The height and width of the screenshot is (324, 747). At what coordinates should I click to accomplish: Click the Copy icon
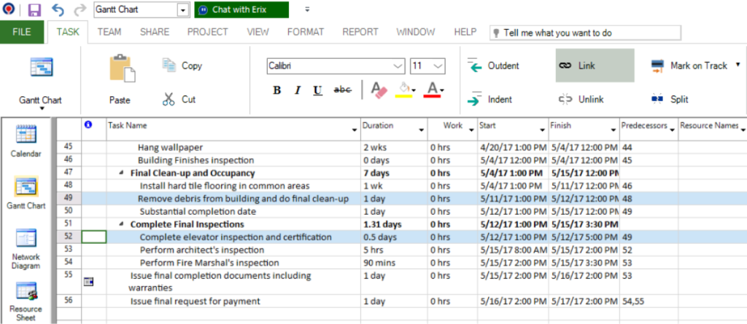(169, 66)
